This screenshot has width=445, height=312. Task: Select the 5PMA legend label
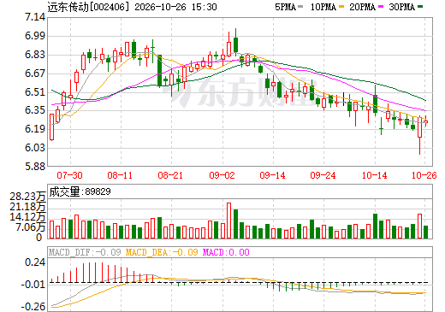click(285, 7)
